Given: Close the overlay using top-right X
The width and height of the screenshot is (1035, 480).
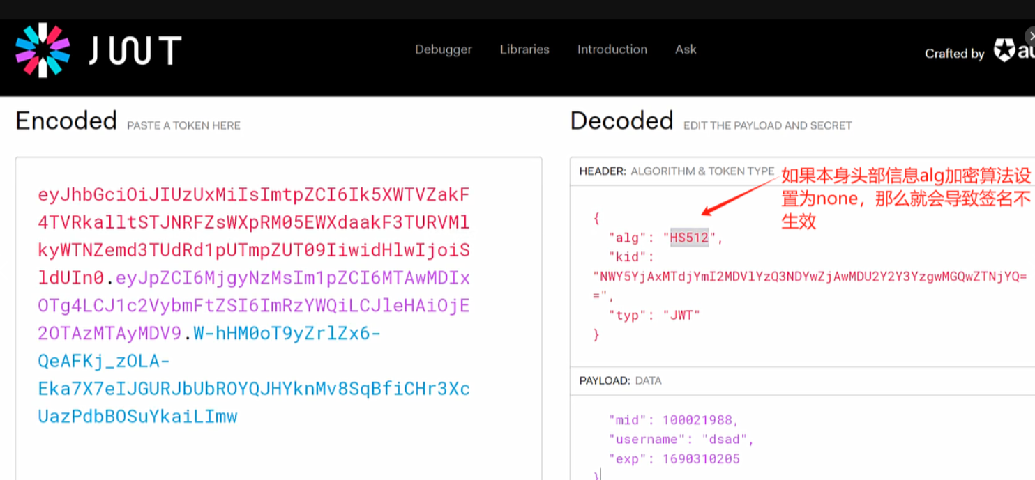Looking at the screenshot, I should pos(1031,36).
